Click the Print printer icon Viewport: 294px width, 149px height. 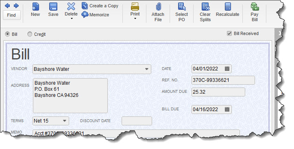[135, 7]
